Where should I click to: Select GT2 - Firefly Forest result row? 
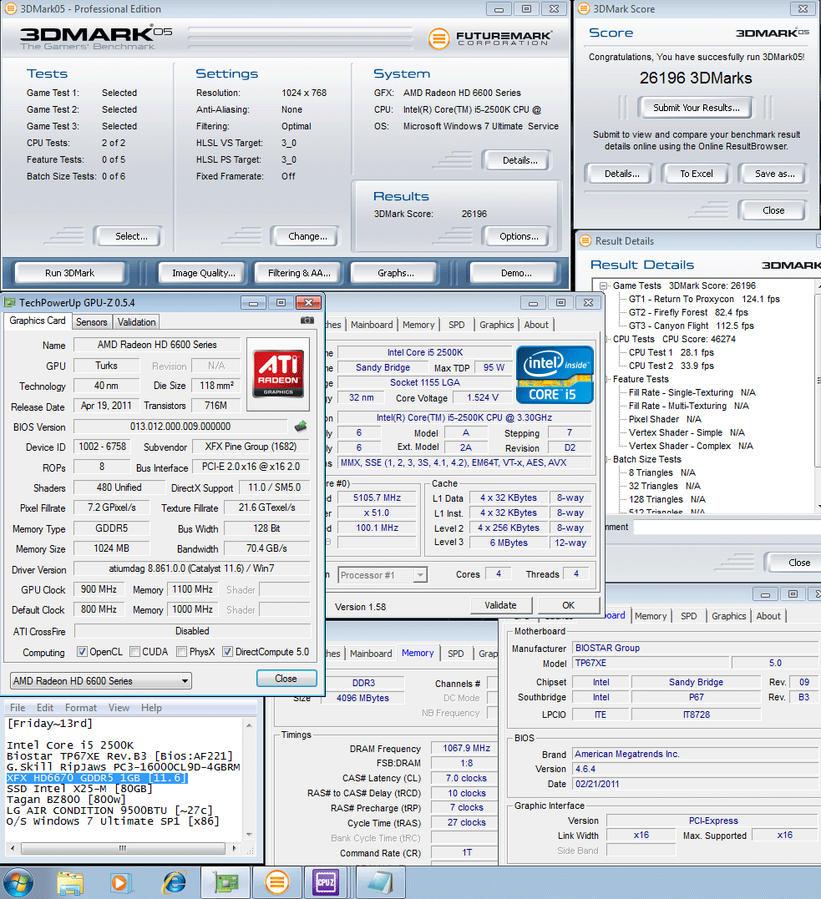click(688, 312)
